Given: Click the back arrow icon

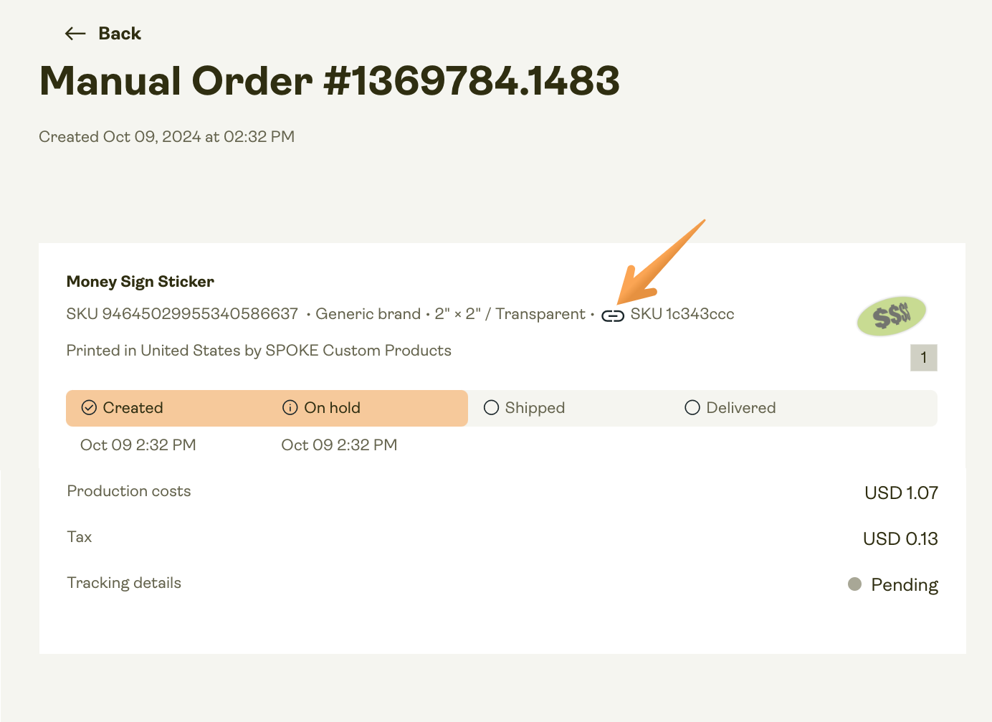Looking at the screenshot, I should (75, 33).
